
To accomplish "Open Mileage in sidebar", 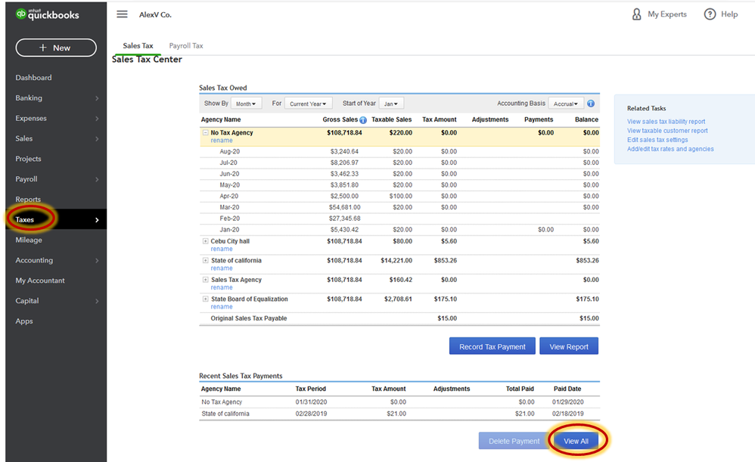I will 29,240.
